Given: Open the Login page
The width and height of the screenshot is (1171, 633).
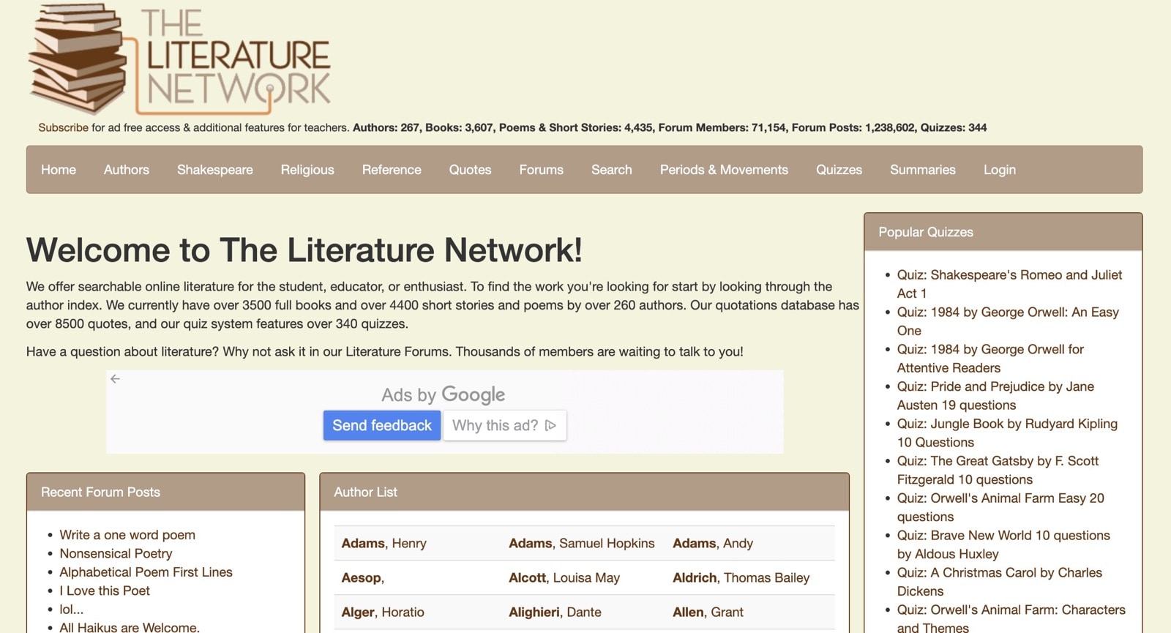Looking at the screenshot, I should pyautogui.click(x=999, y=170).
